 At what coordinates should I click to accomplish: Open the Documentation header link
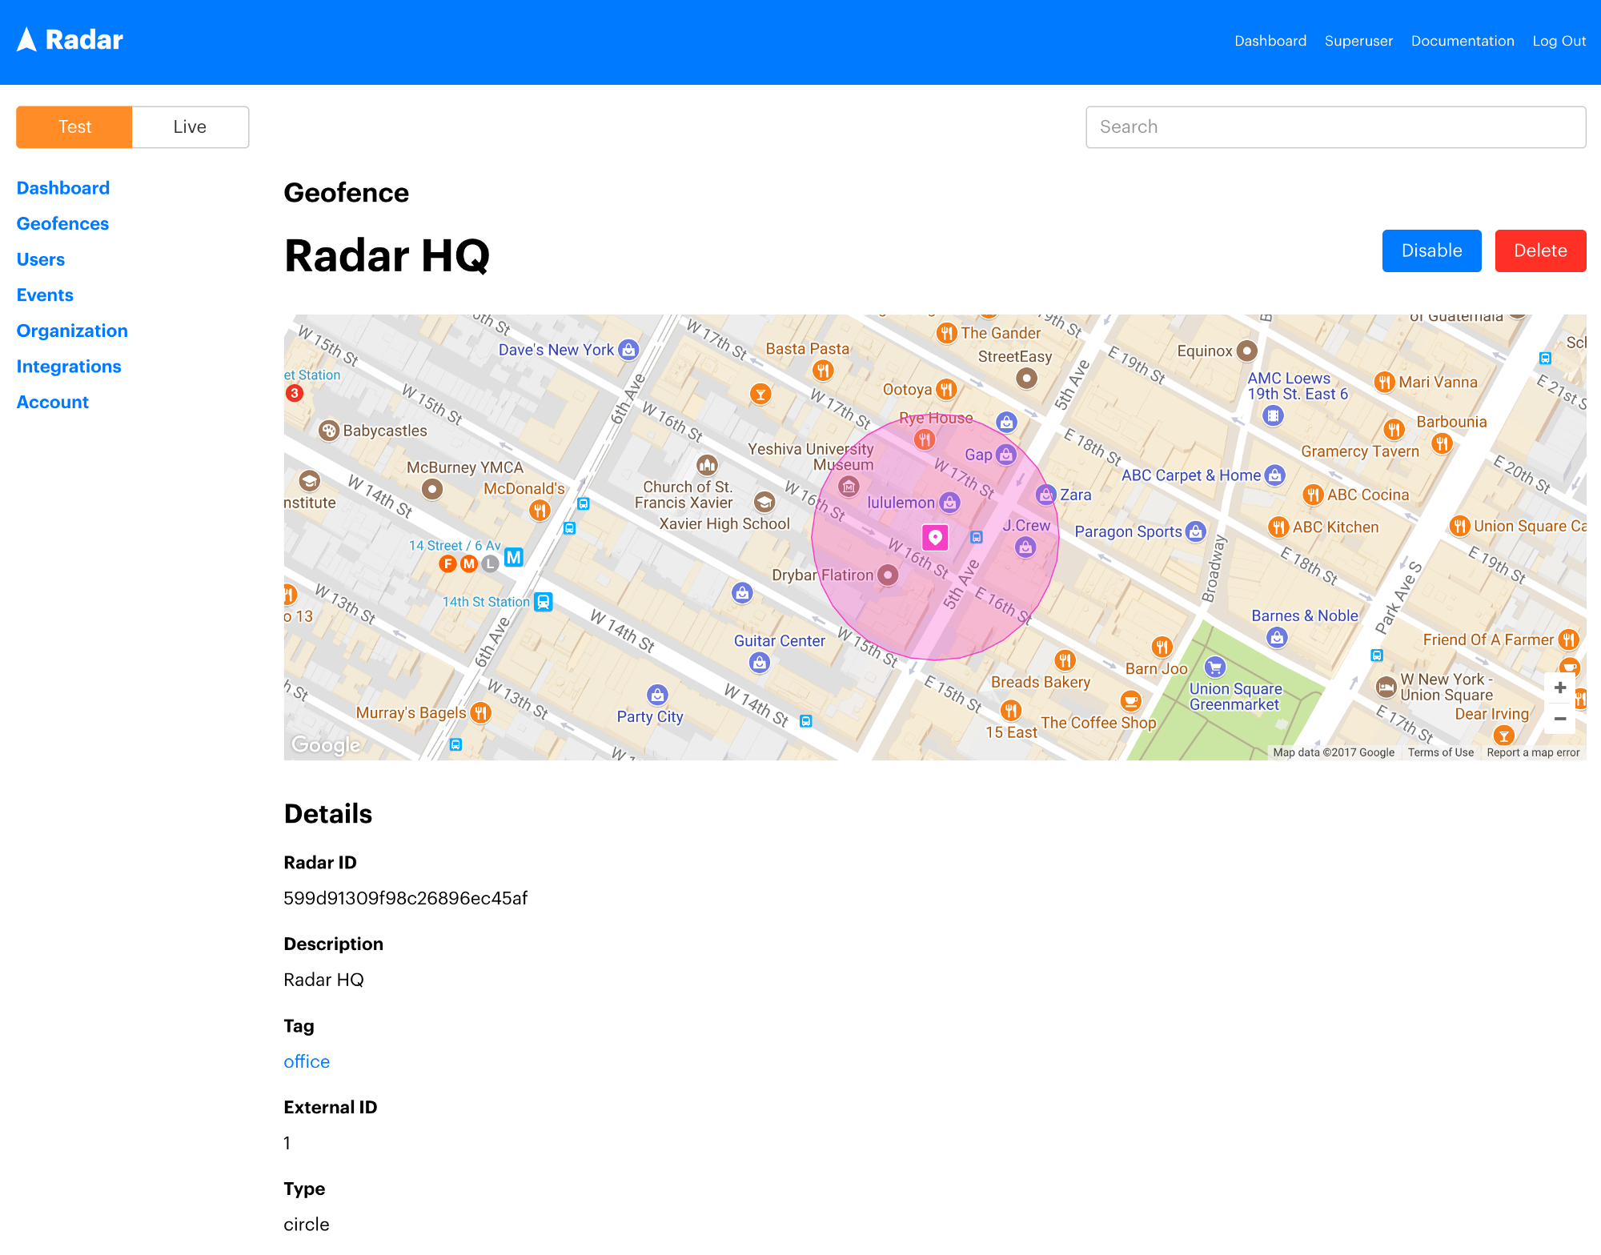pos(1463,41)
